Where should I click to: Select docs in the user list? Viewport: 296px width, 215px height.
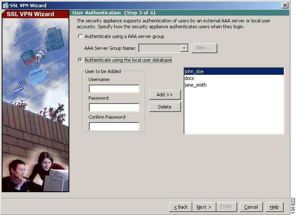click(x=234, y=78)
